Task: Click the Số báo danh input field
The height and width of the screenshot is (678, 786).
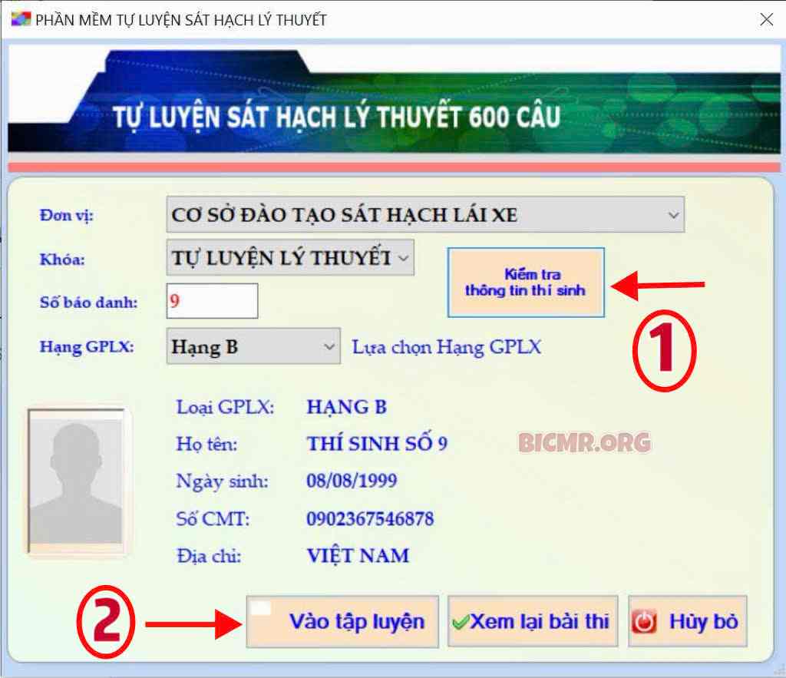Action: [x=212, y=301]
